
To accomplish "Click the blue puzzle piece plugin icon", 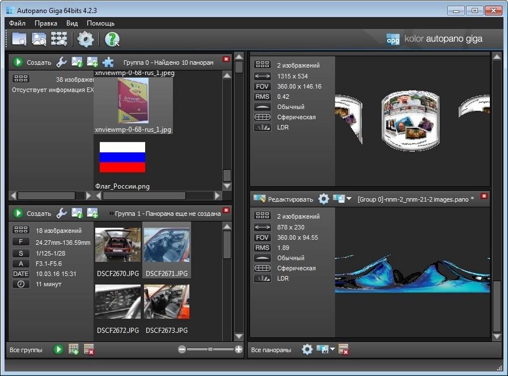I will (108, 62).
